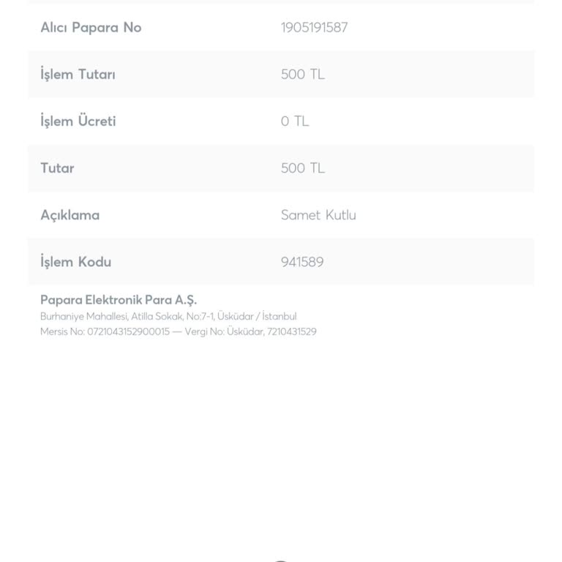Select the İşlem Kodu label
562x562 pixels.
tap(75, 261)
